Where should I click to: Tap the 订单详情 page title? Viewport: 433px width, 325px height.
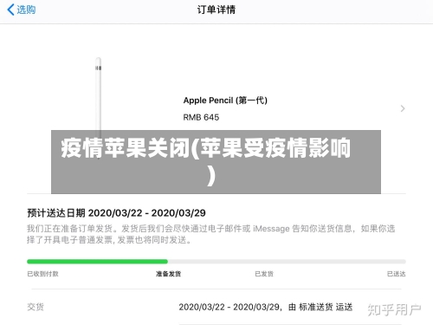click(x=216, y=10)
